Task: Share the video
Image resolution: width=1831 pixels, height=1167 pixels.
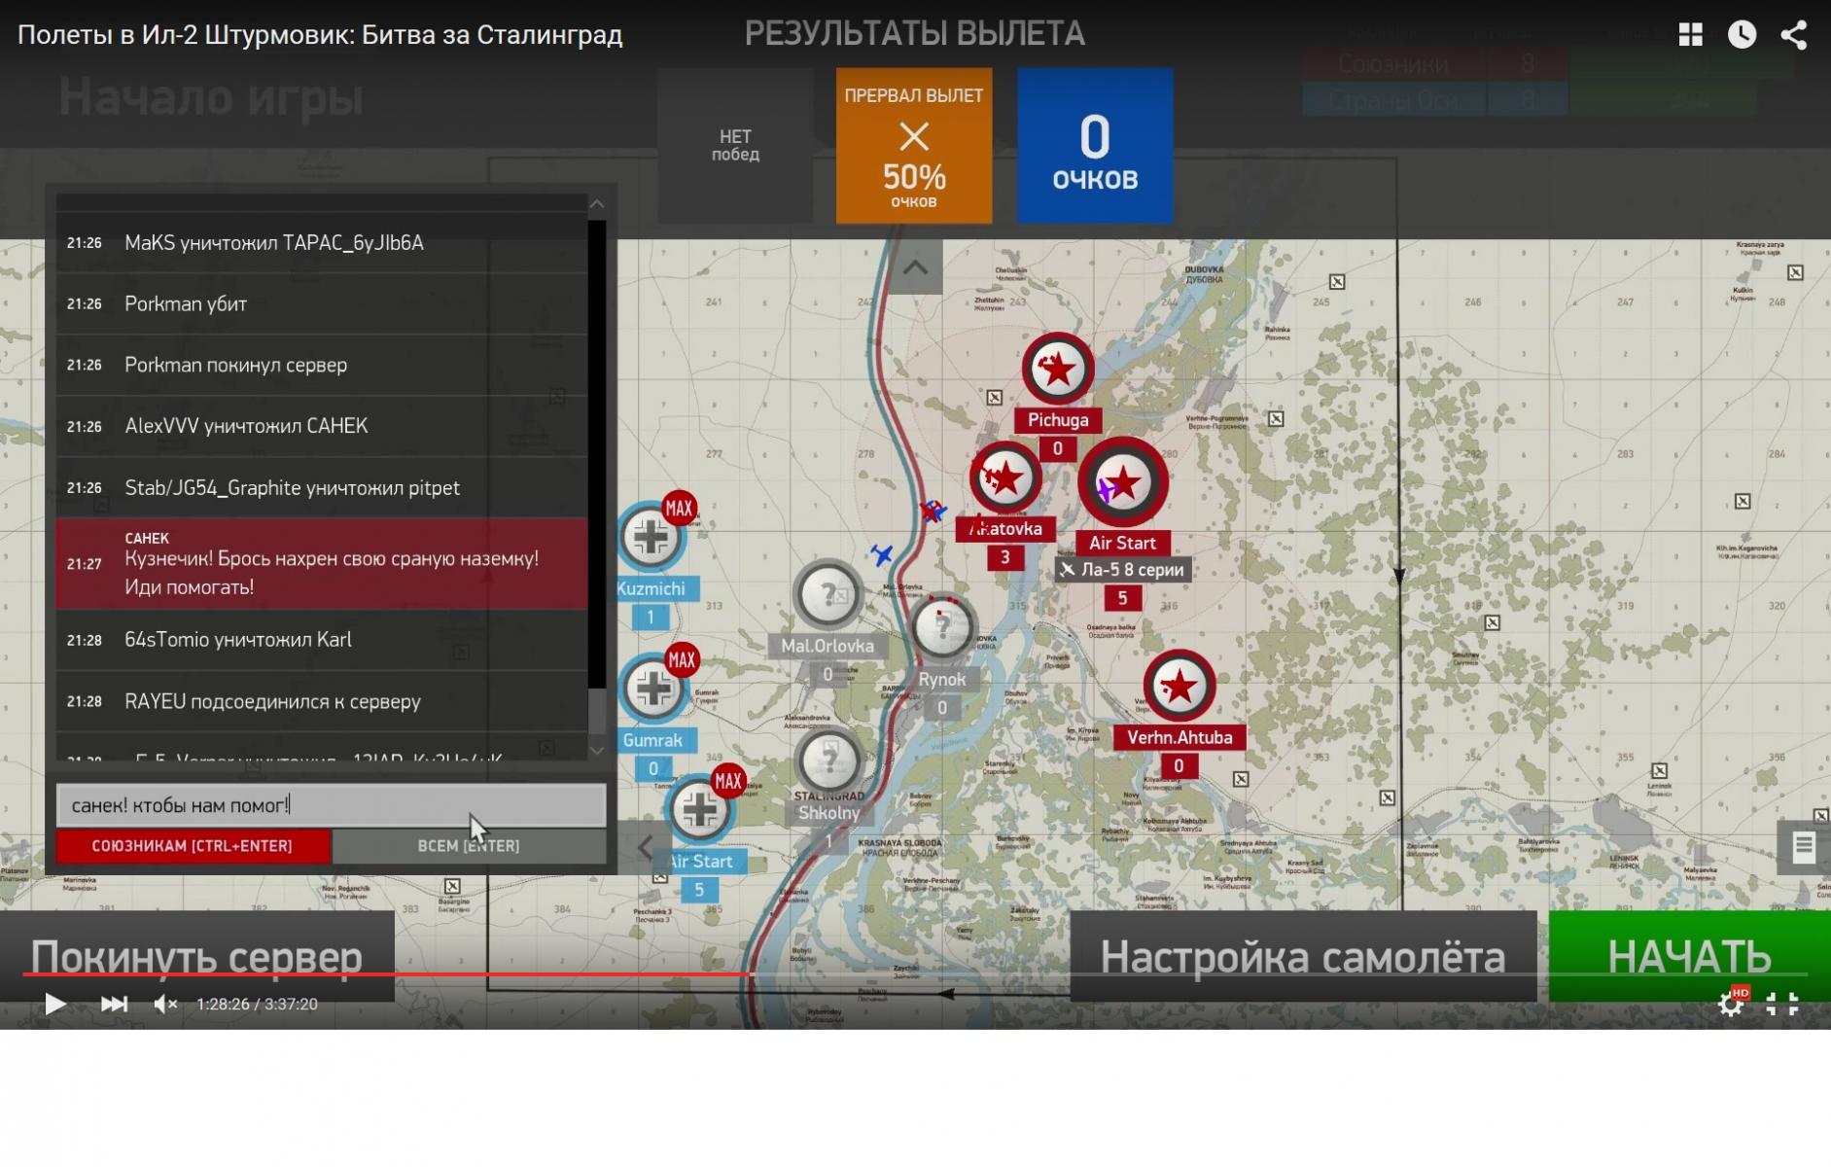Action: (x=1794, y=35)
